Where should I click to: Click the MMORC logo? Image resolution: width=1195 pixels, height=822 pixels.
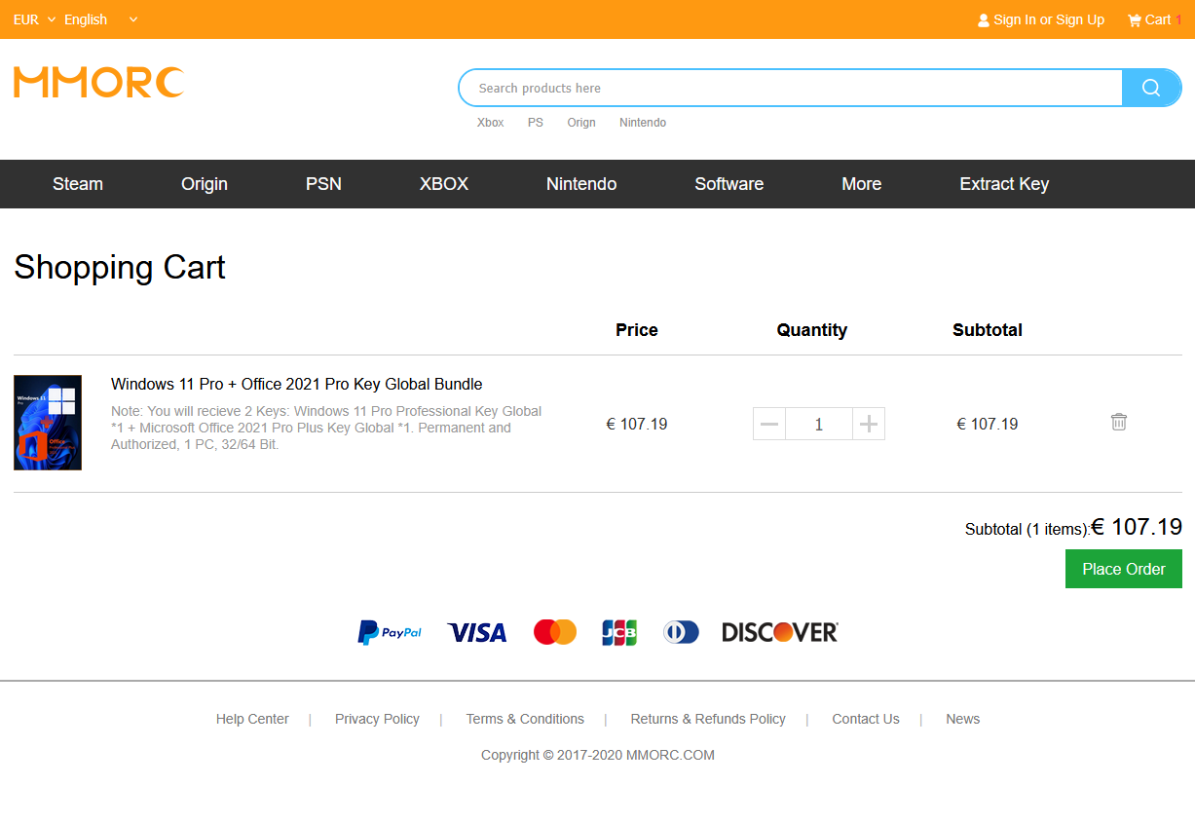click(x=98, y=83)
